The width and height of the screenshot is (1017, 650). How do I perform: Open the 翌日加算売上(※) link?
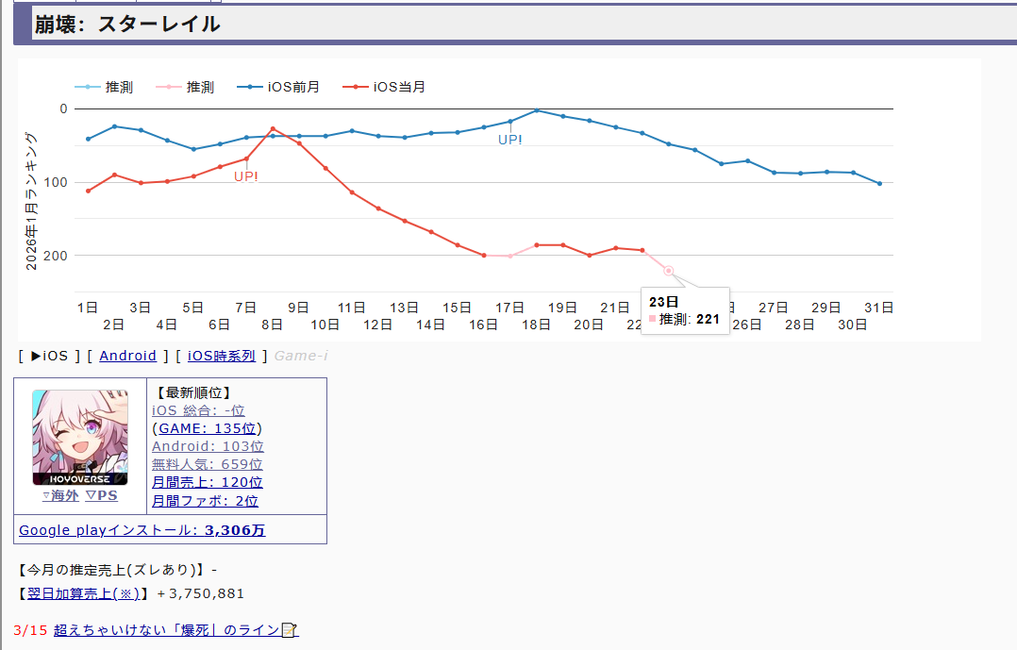pyautogui.click(x=84, y=593)
